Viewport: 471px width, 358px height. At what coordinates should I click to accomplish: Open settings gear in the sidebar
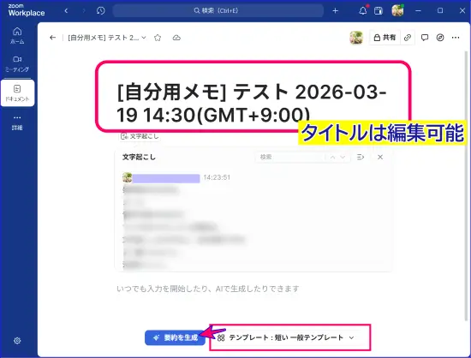coord(17,341)
